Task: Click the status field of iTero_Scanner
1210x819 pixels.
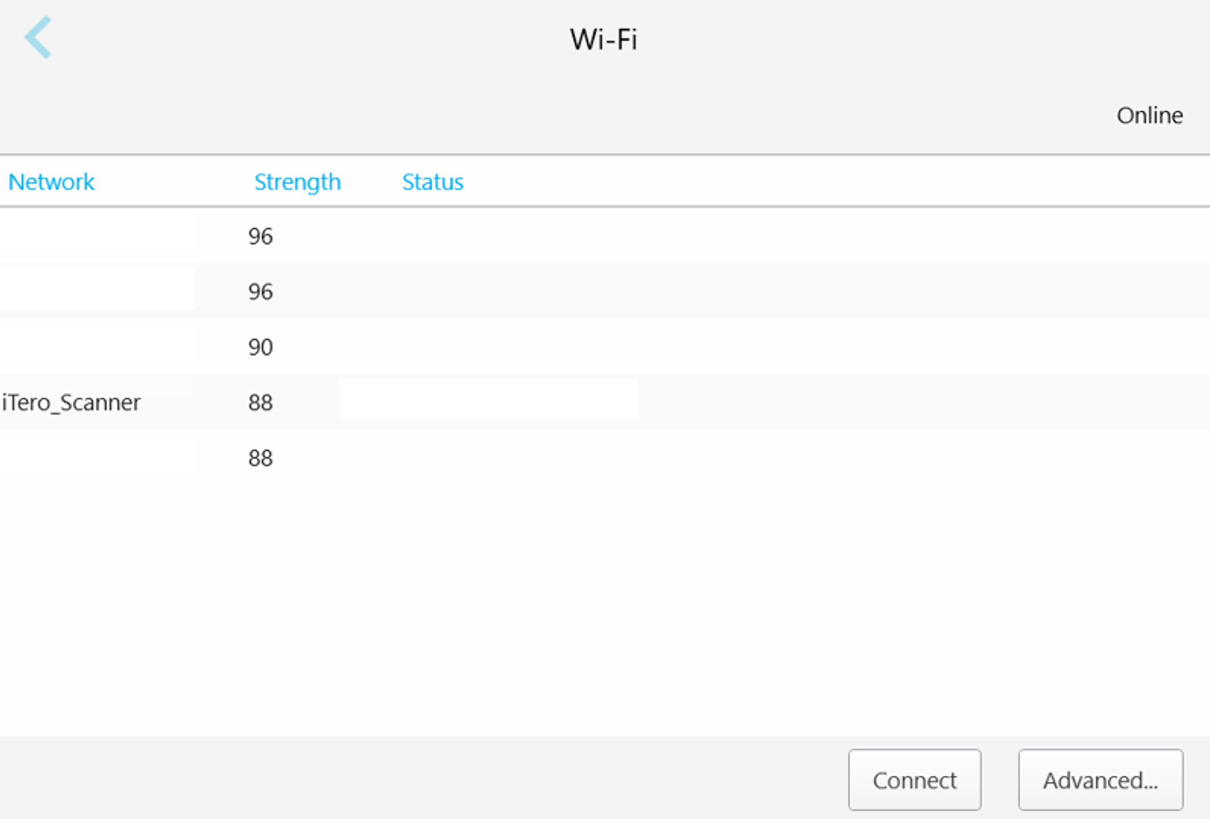Action: point(488,400)
